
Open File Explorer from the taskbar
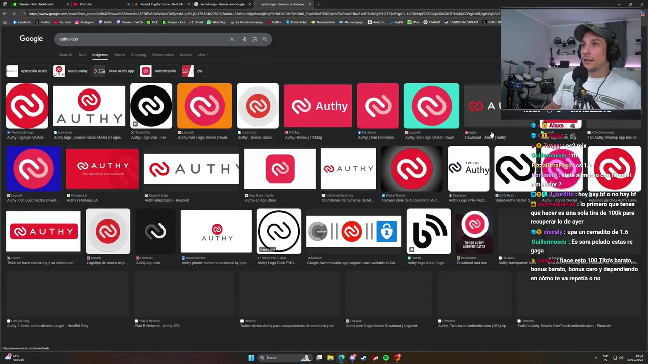[330, 358]
